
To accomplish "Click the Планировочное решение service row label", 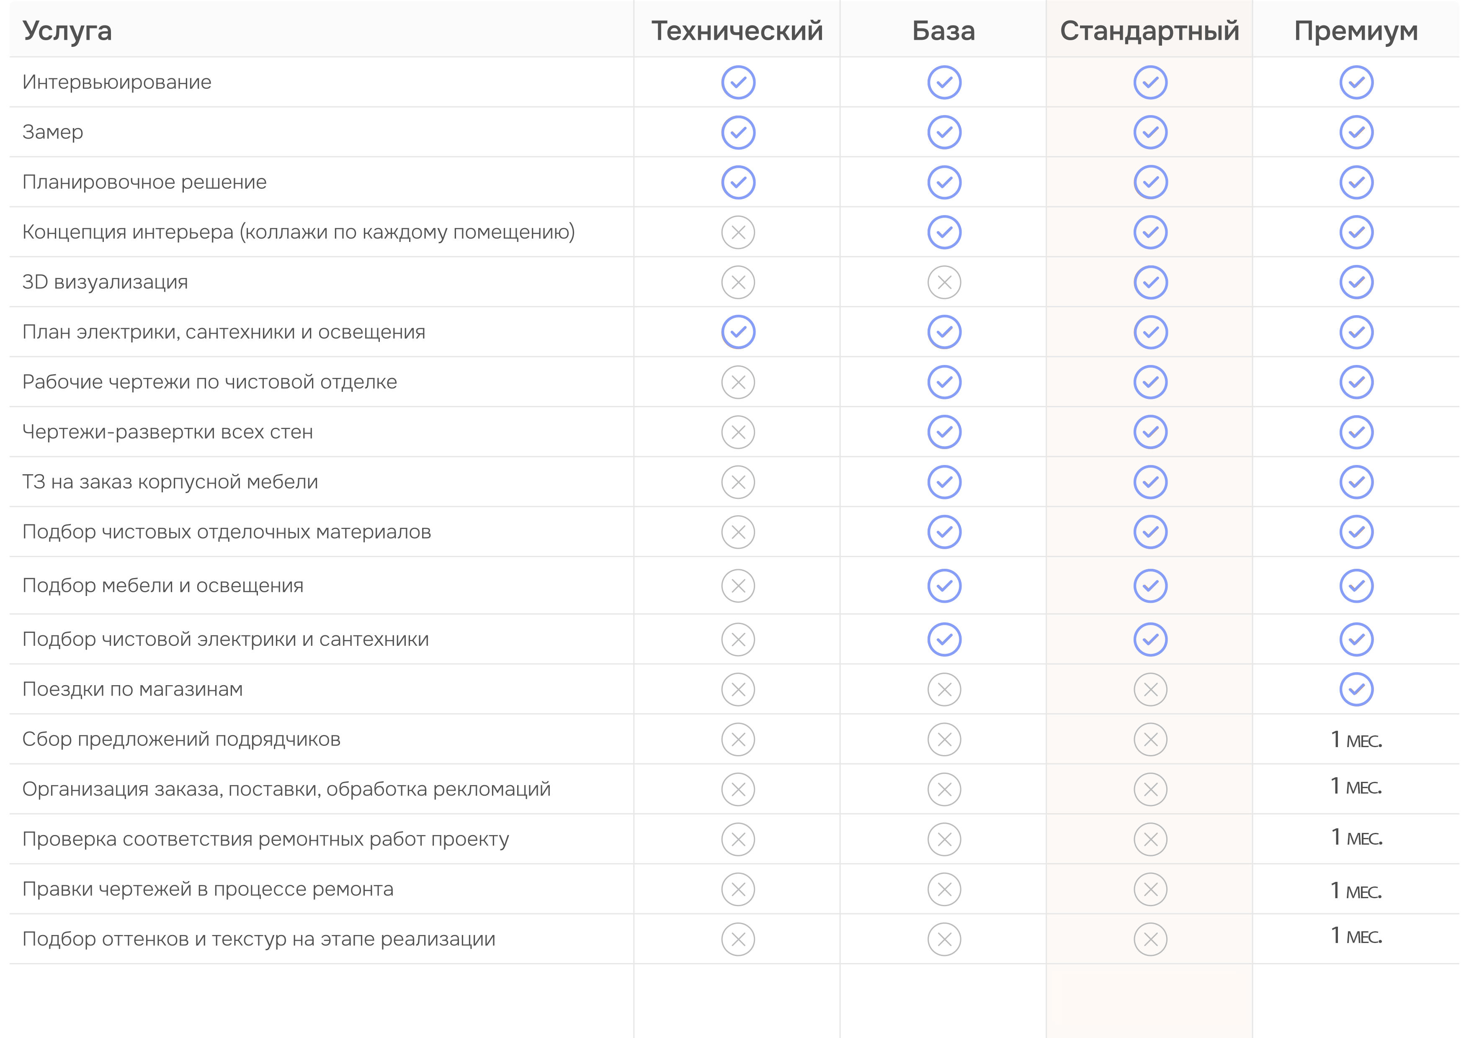I will tap(144, 182).
